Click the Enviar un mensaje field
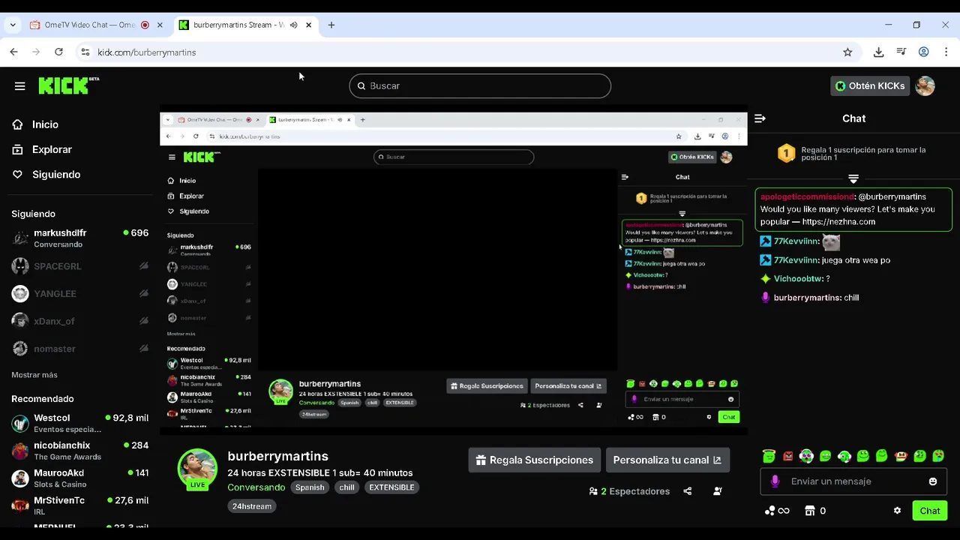Viewport: 960px width, 540px height. tap(855, 481)
